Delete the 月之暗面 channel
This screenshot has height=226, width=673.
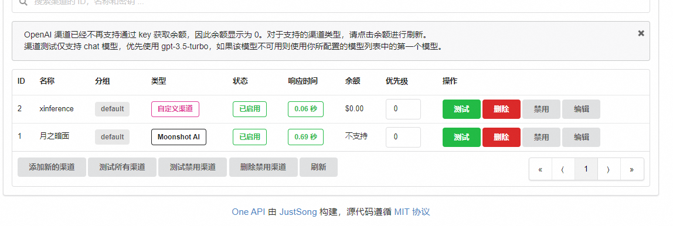501,137
